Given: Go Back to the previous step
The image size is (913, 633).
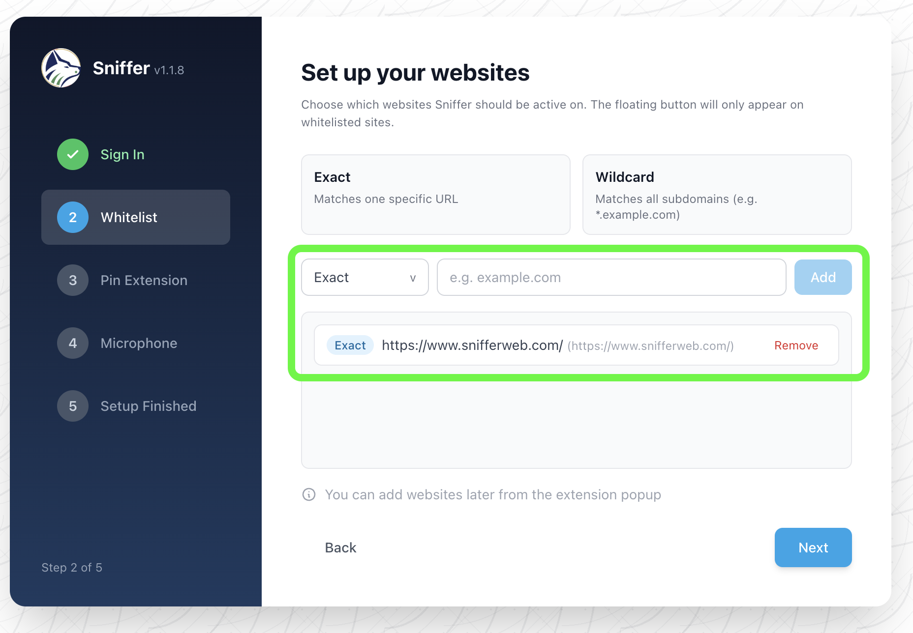Looking at the screenshot, I should [x=340, y=547].
